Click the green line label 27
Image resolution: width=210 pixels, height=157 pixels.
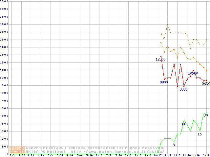tap(206, 116)
